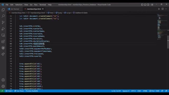Change file encoding UTF-8

pyautogui.click(x=133, y=91)
